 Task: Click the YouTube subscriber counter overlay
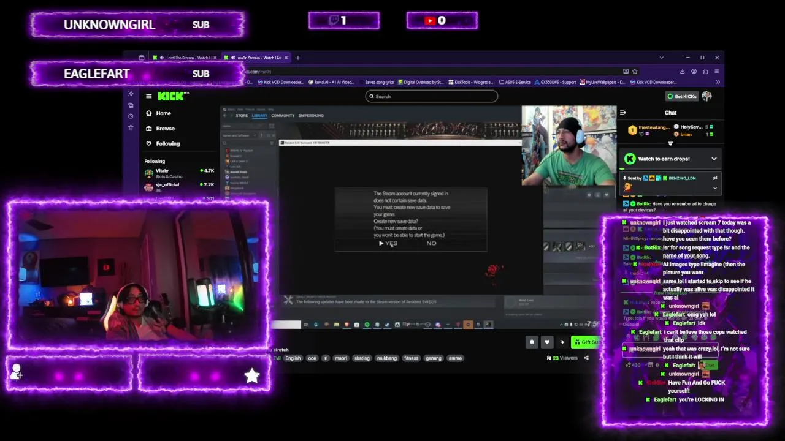point(442,20)
